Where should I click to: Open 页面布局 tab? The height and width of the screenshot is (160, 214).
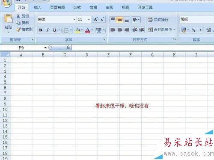click(57, 7)
